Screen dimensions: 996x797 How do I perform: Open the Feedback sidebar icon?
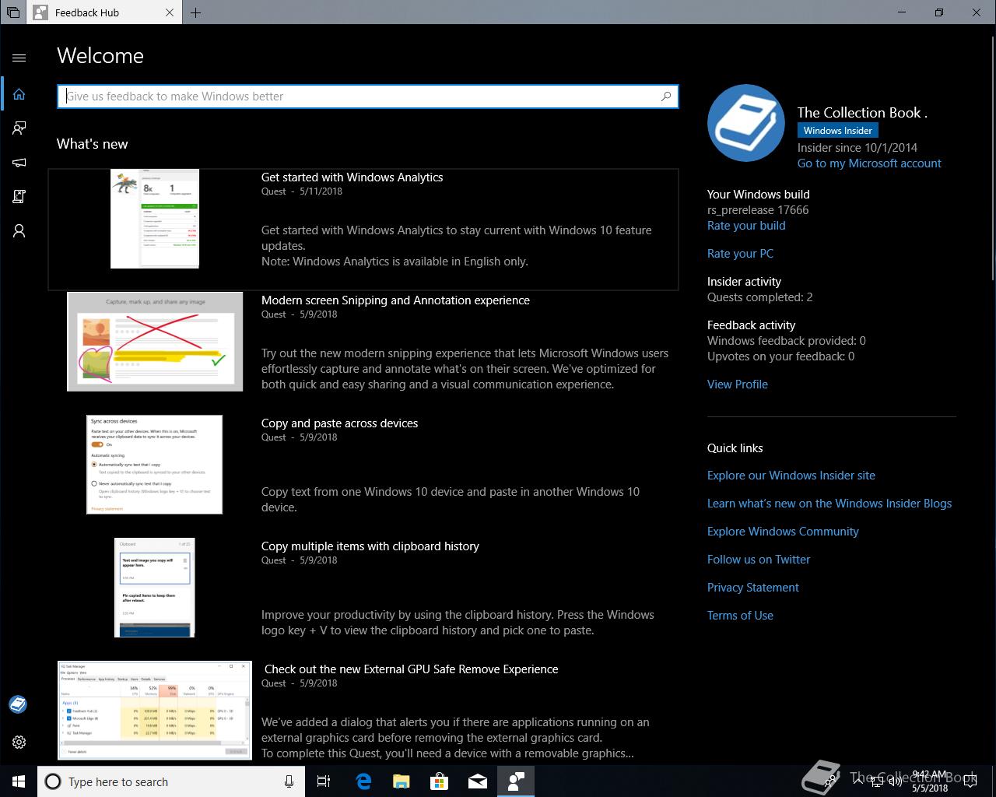click(x=19, y=128)
